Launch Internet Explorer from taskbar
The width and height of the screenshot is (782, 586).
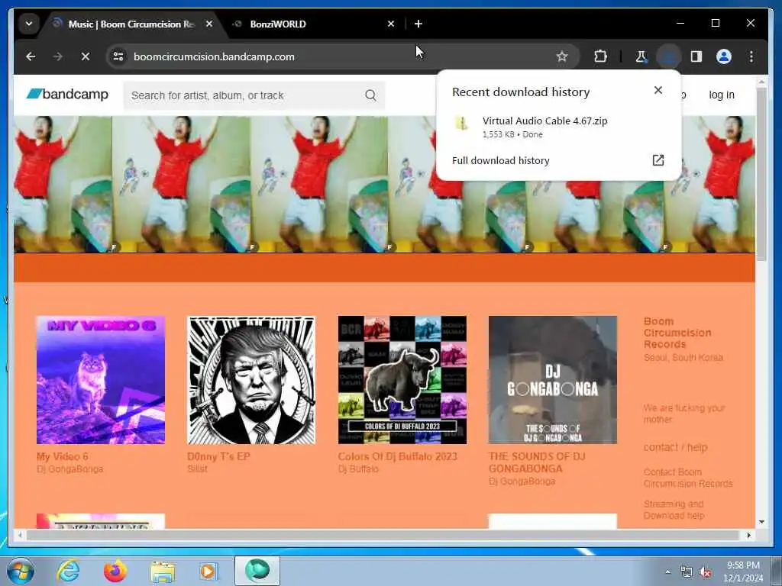pyautogui.click(x=68, y=571)
